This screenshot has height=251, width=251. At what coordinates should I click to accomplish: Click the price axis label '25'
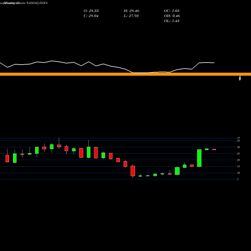pyautogui.click(x=238, y=154)
